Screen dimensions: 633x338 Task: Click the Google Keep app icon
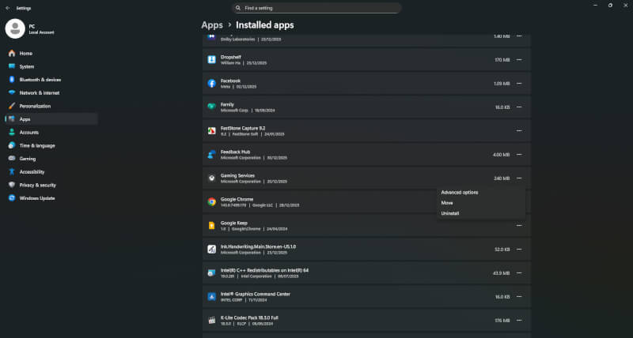pos(212,225)
